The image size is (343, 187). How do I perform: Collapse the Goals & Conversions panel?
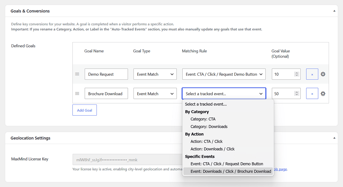click(x=334, y=11)
